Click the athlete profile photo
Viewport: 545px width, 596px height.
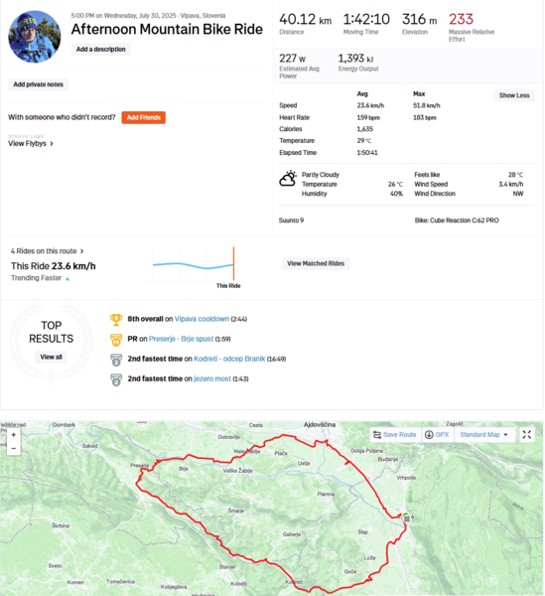coord(35,37)
